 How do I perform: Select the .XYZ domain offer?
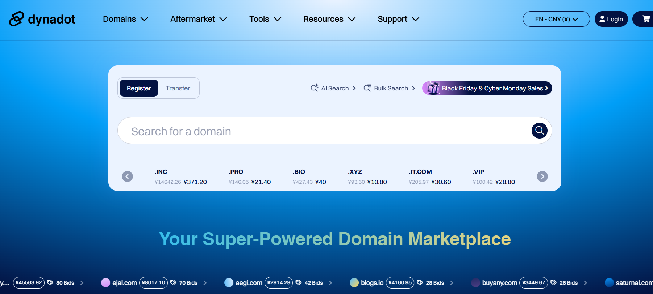[x=367, y=177]
